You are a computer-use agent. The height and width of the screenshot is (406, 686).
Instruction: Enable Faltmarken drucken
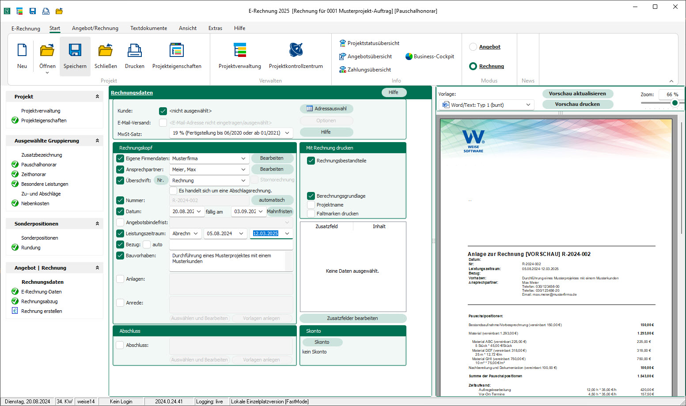pyautogui.click(x=311, y=213)
